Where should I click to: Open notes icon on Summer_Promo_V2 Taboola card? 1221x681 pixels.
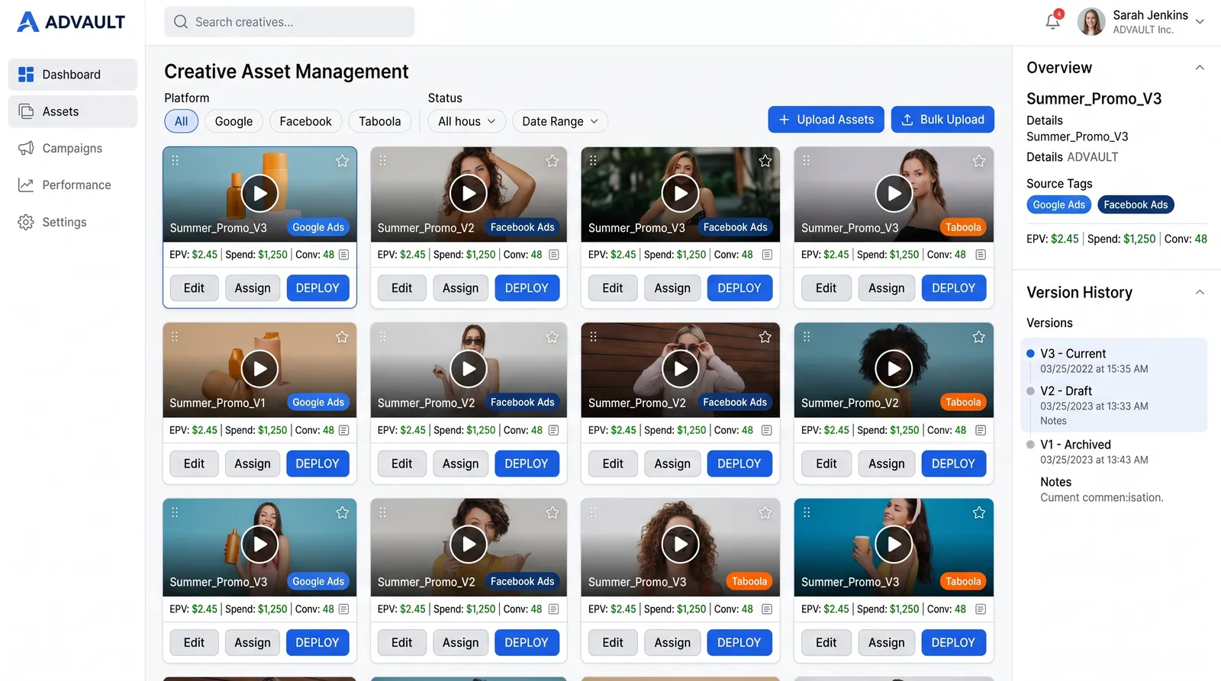pyautogui.click(x=981, y=430)
